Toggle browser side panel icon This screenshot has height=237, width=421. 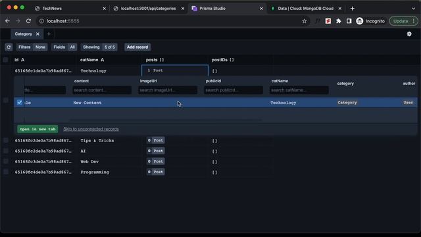click(x=349, y=21)
